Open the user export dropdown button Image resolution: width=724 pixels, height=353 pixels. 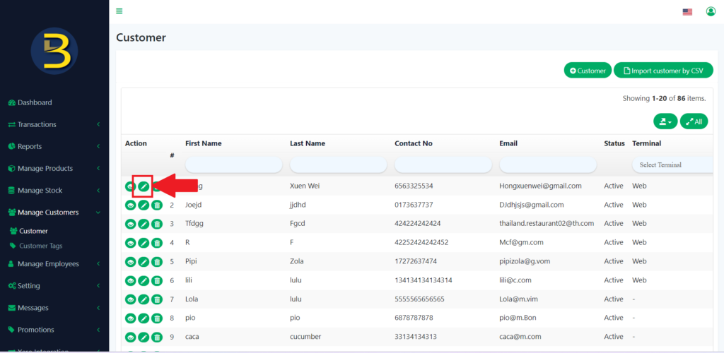click(x=665, y=121)
